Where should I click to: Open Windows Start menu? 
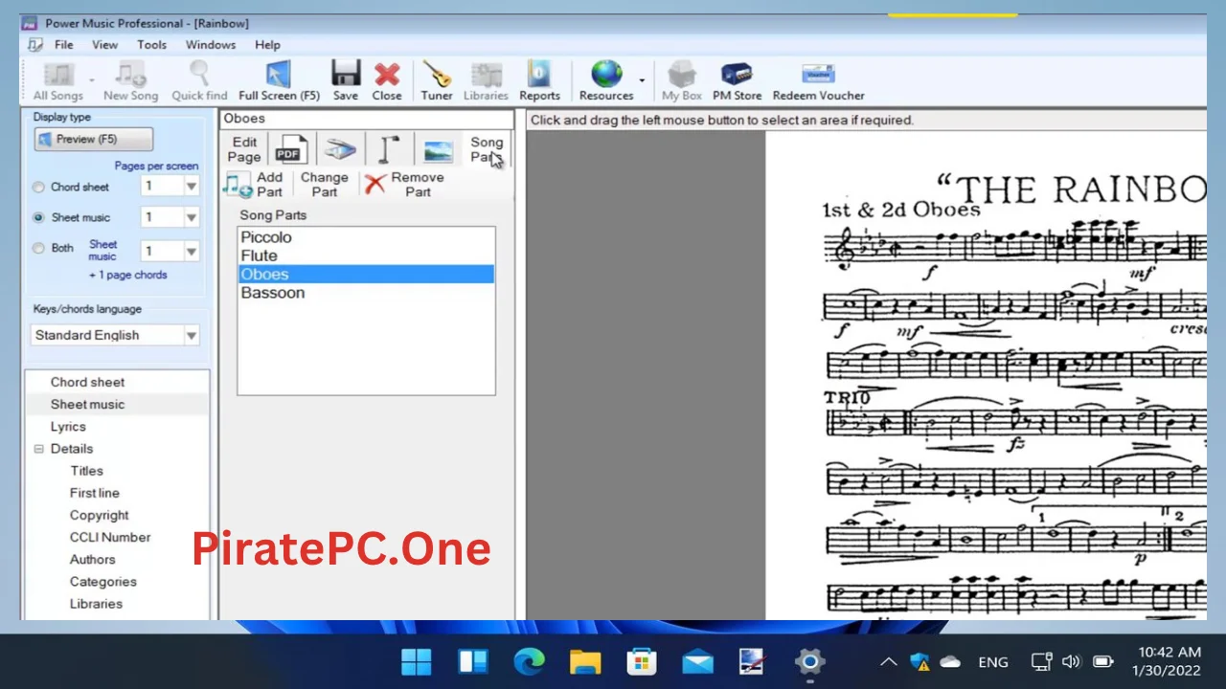(x=417, y=661)
